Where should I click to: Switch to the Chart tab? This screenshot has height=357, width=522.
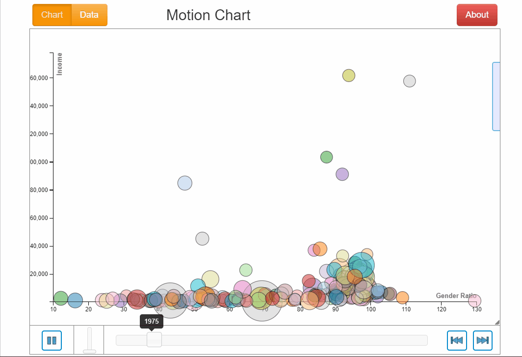pyautogui.click(x=52, y=15)
